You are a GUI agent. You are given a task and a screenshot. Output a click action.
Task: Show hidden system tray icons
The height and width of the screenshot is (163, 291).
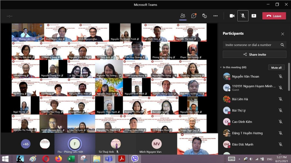(239, 159)
